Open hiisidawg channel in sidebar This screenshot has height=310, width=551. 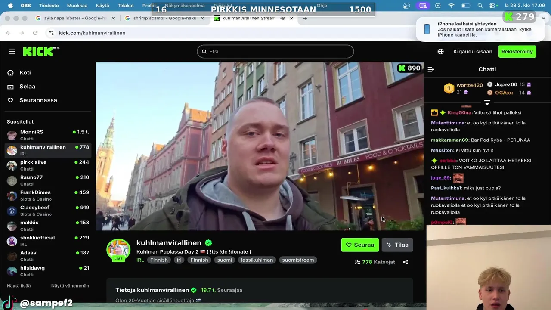click(x=48, y=271)
